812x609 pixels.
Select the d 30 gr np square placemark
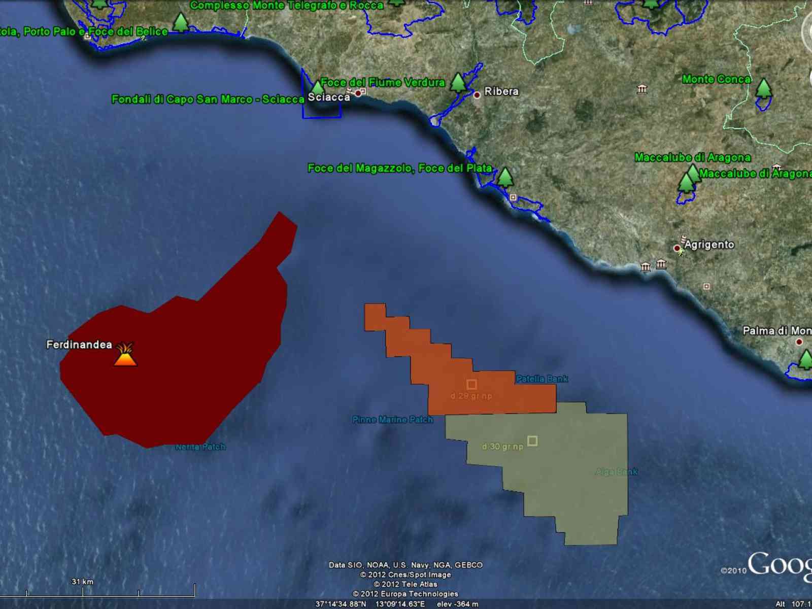(x=532, y=441)
